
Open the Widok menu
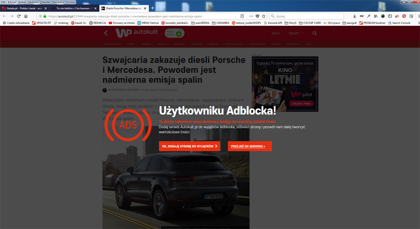22,2
